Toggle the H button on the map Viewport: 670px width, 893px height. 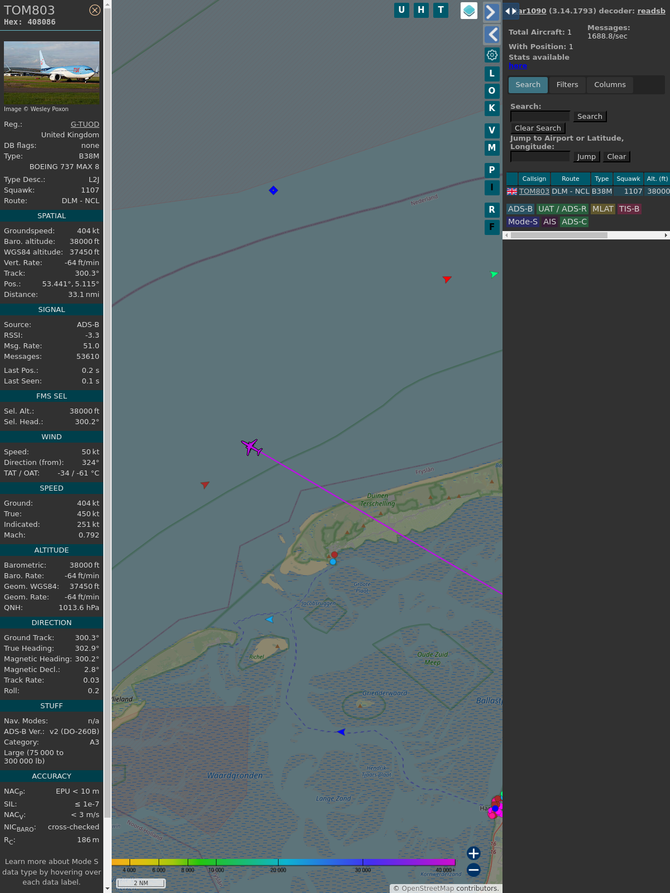(x=421, y=10)
